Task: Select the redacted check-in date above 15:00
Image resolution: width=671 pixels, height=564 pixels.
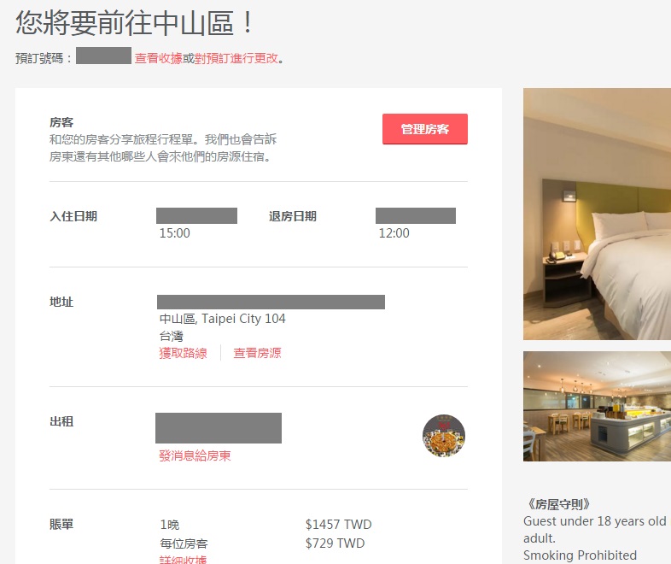Action: point(196,215)
